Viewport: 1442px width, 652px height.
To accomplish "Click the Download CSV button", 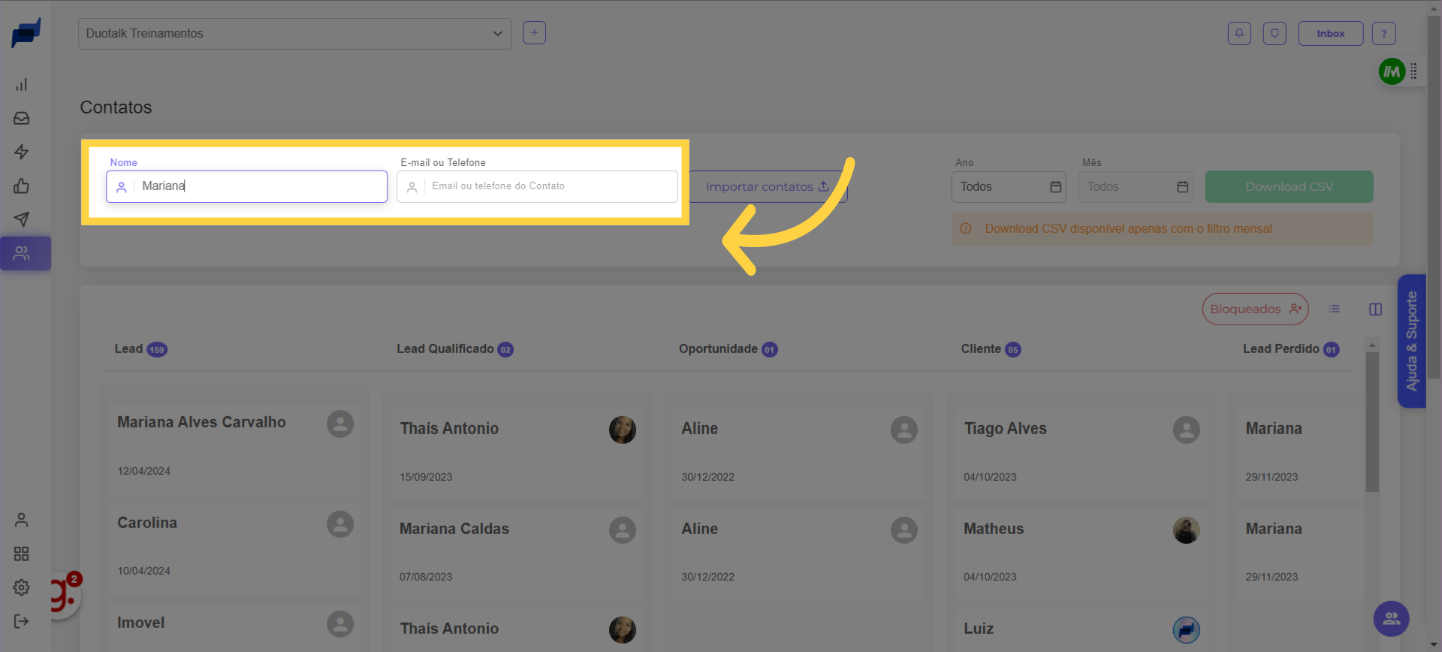I will click(x=1288, y=186).
